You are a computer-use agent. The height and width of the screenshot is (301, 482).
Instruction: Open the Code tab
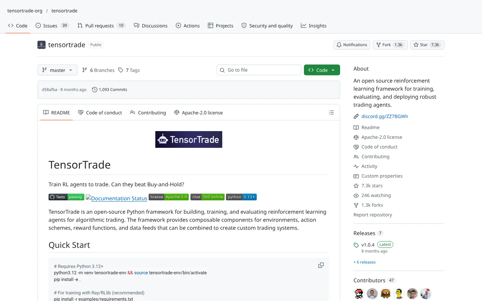coord(18,26)
